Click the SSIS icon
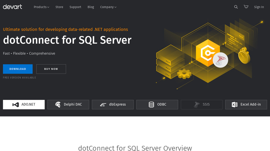This screenshot has width=270, height=151. [196, 105]
